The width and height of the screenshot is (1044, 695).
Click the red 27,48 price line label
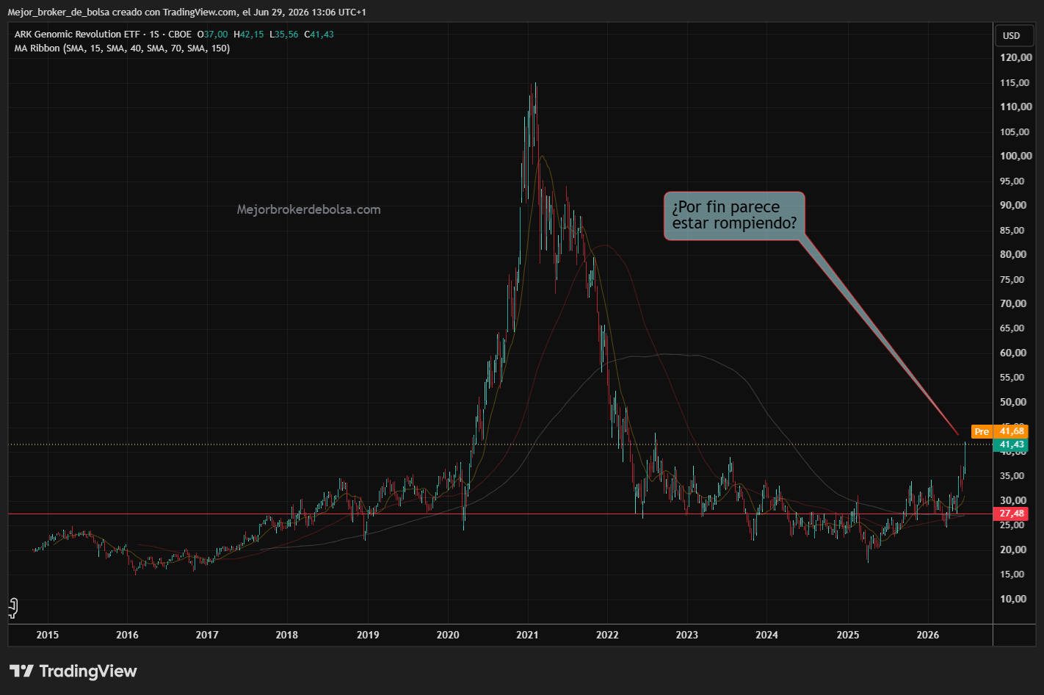[1011, 514]
